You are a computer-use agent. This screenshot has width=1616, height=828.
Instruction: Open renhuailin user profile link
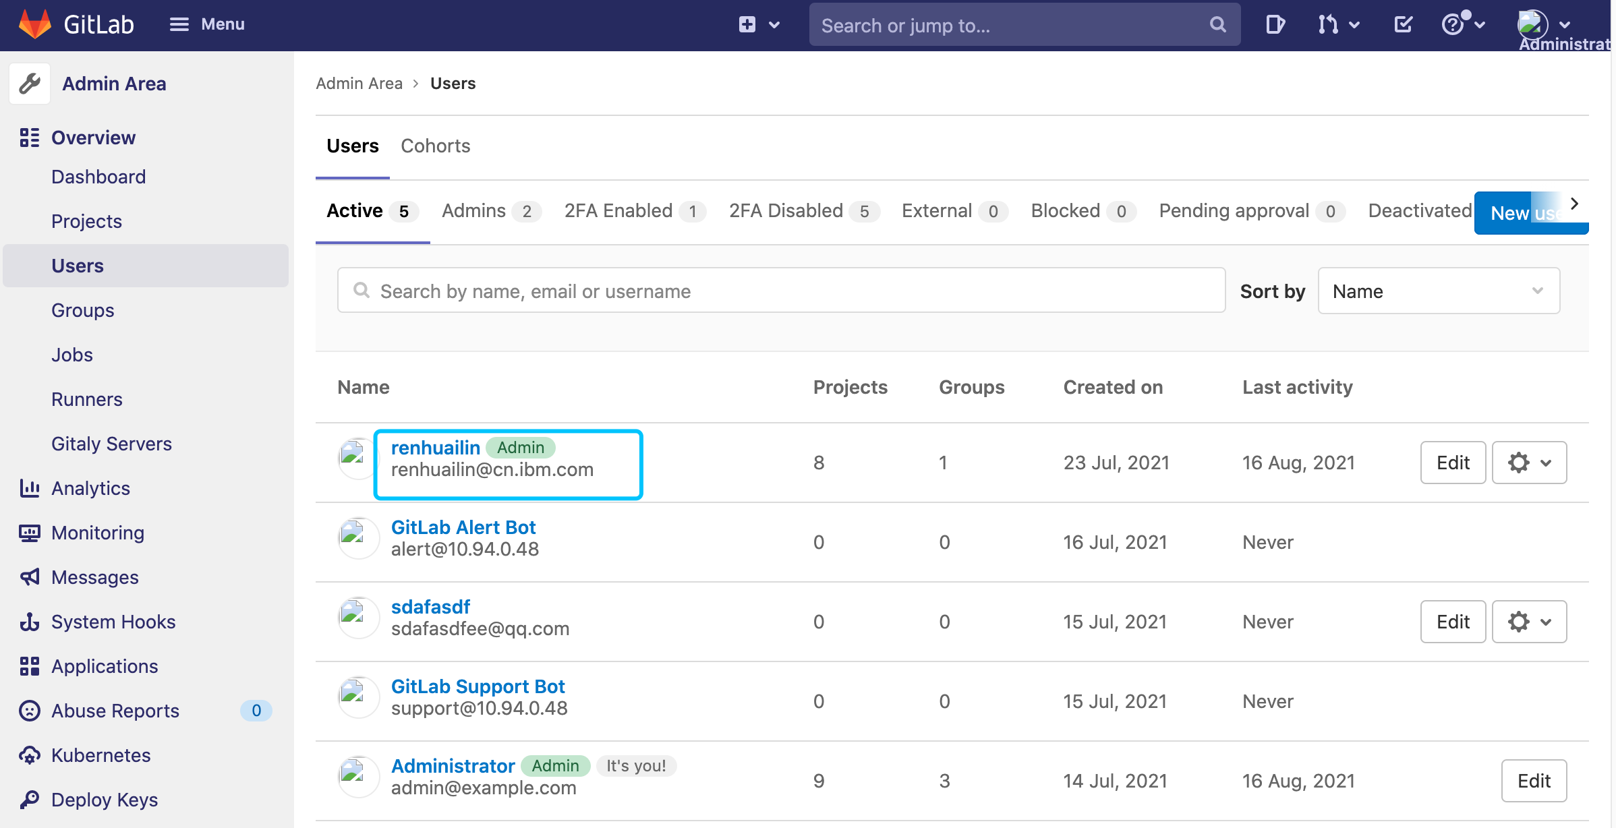pos(436,448)
